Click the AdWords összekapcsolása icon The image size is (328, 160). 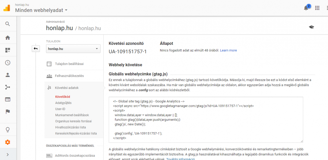click(x=49, y=156)
